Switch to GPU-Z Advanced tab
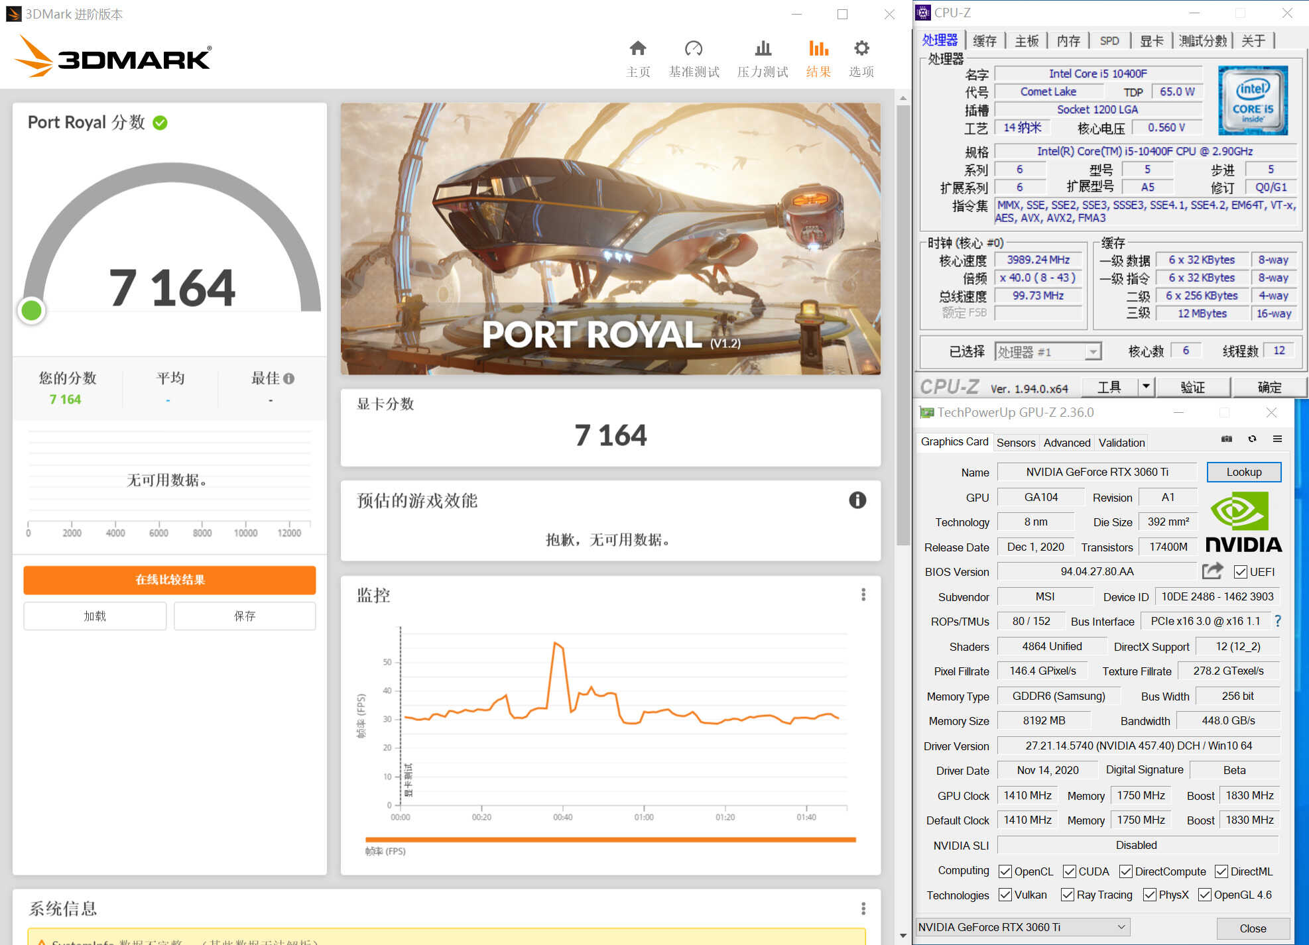Image resolution: width=1309 pixels, height=945 pixels. pyautogui.click(x=1066, y=443)
